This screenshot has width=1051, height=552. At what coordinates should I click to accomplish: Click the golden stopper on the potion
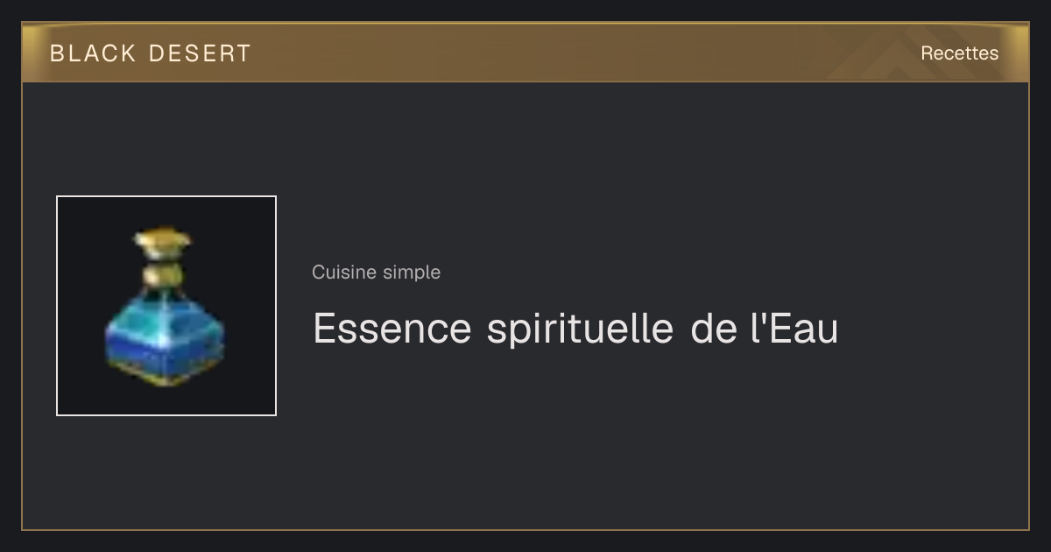coord(164,237)
